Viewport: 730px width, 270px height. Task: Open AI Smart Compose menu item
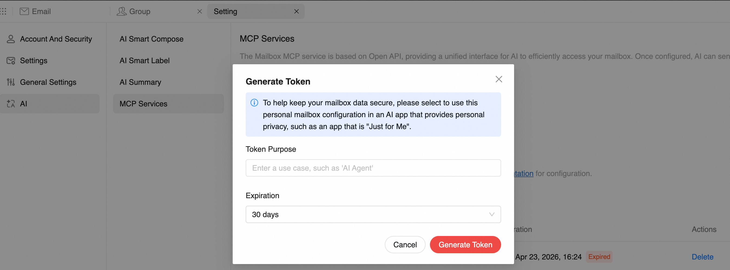[151, 39]
